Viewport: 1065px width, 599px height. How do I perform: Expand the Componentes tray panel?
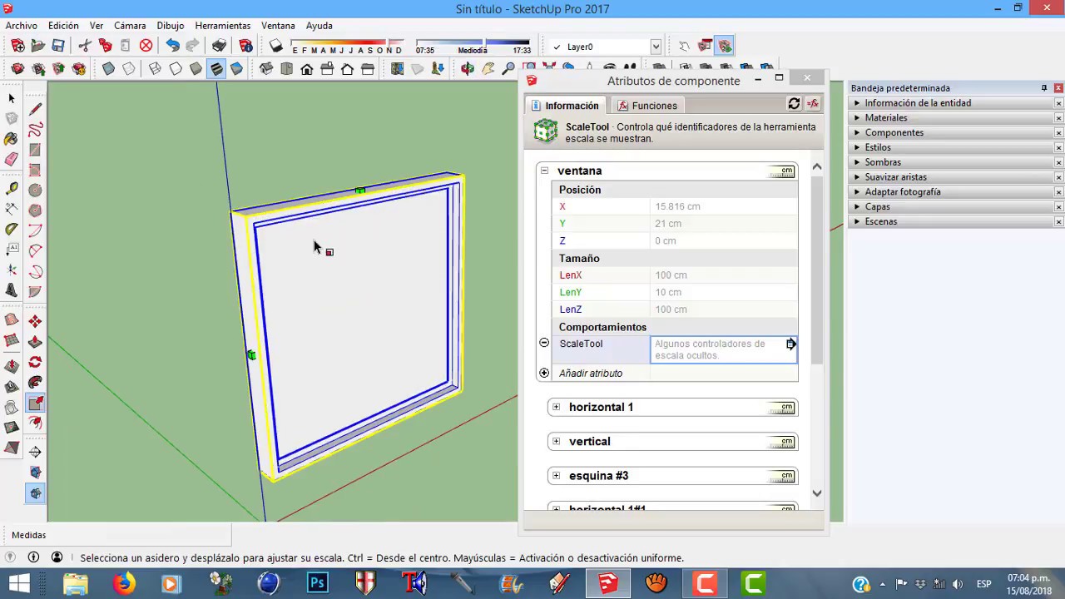click(x=857, y=132)
